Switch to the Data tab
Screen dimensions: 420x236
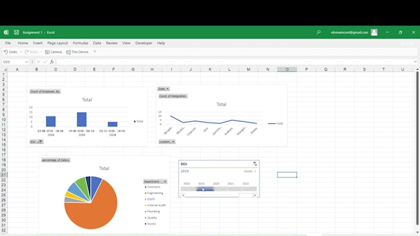(97, 43)
